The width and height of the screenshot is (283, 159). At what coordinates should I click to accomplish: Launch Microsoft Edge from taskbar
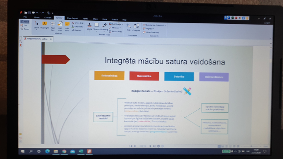tap(48, 151)
